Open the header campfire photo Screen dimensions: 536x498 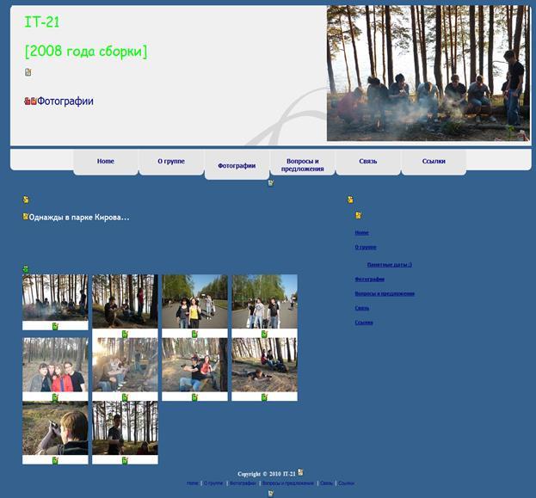point(428,73)
